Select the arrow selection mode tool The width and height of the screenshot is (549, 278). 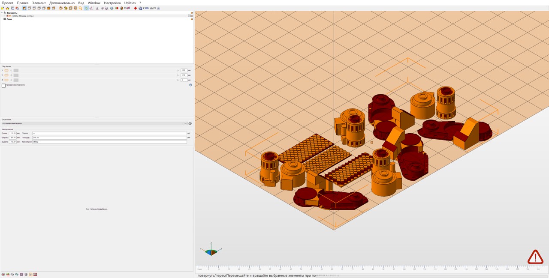click(86, 8)
